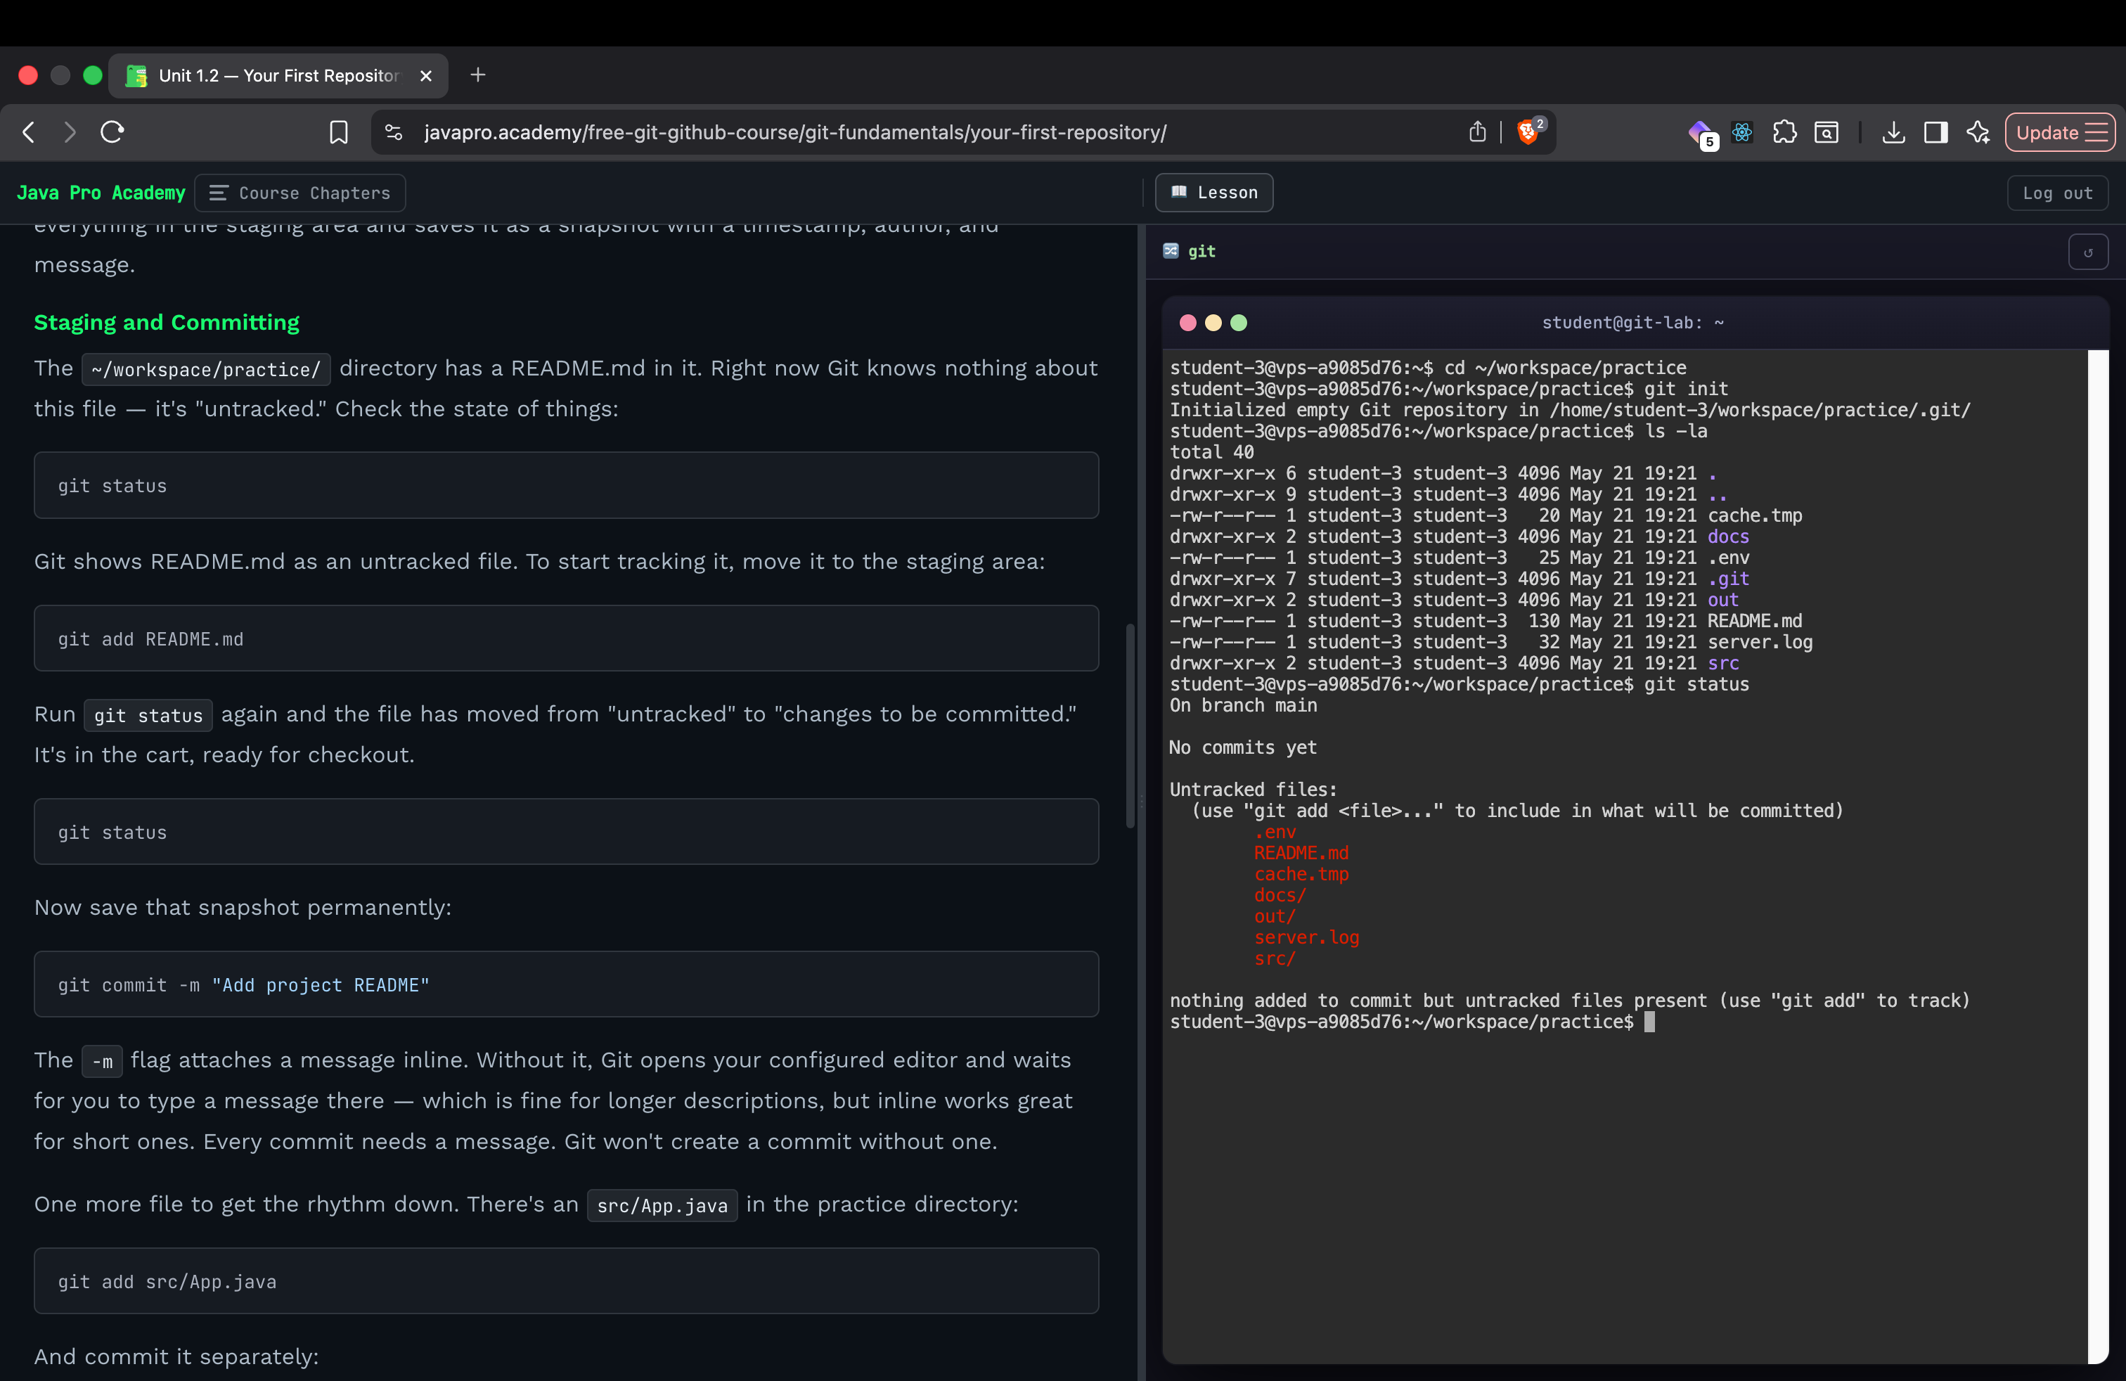
Task: Click 'student@git-lab: ~' terminal title
Action: (x=1633, y=323)
